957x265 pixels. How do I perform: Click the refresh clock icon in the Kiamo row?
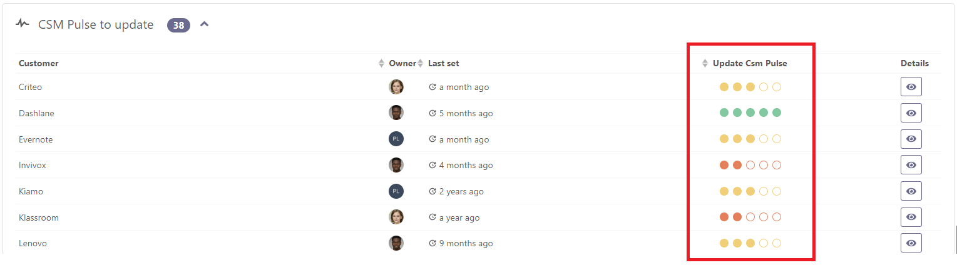(x=432, y=191)
